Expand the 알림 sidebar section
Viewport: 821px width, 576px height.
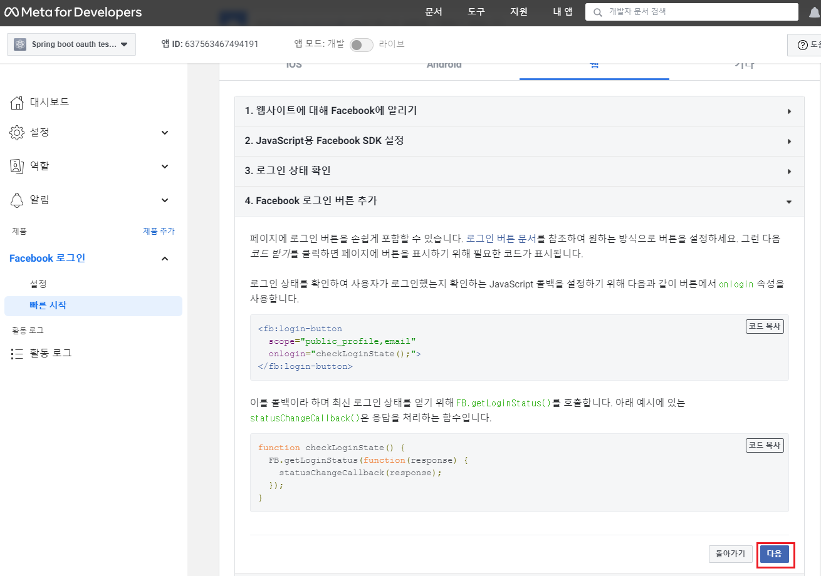165,200
